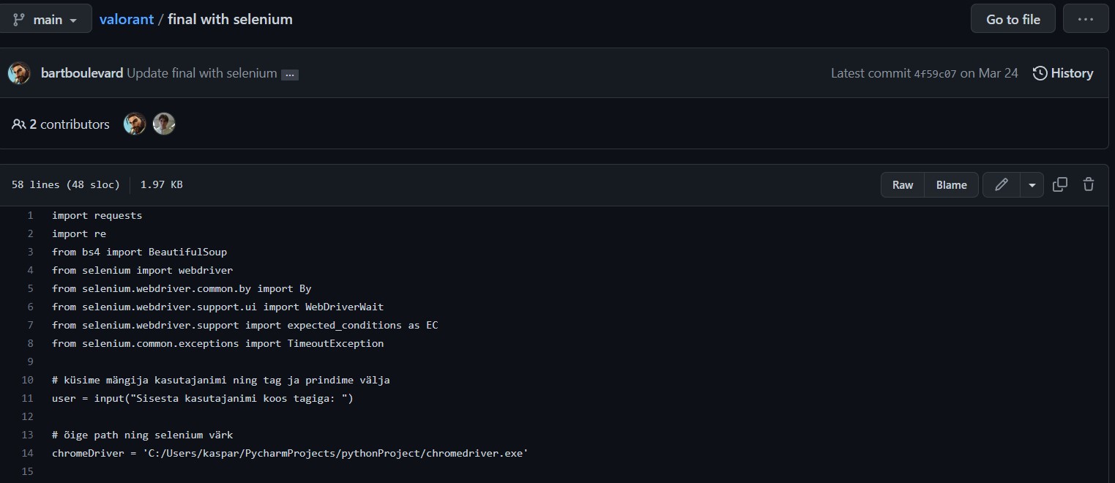
Task: Click line number 14 in the gutter
Action: point(28,453)
